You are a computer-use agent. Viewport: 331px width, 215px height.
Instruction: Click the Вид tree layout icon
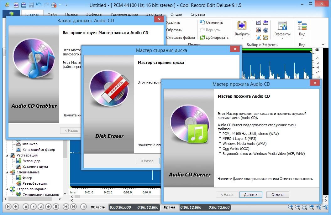302,25
